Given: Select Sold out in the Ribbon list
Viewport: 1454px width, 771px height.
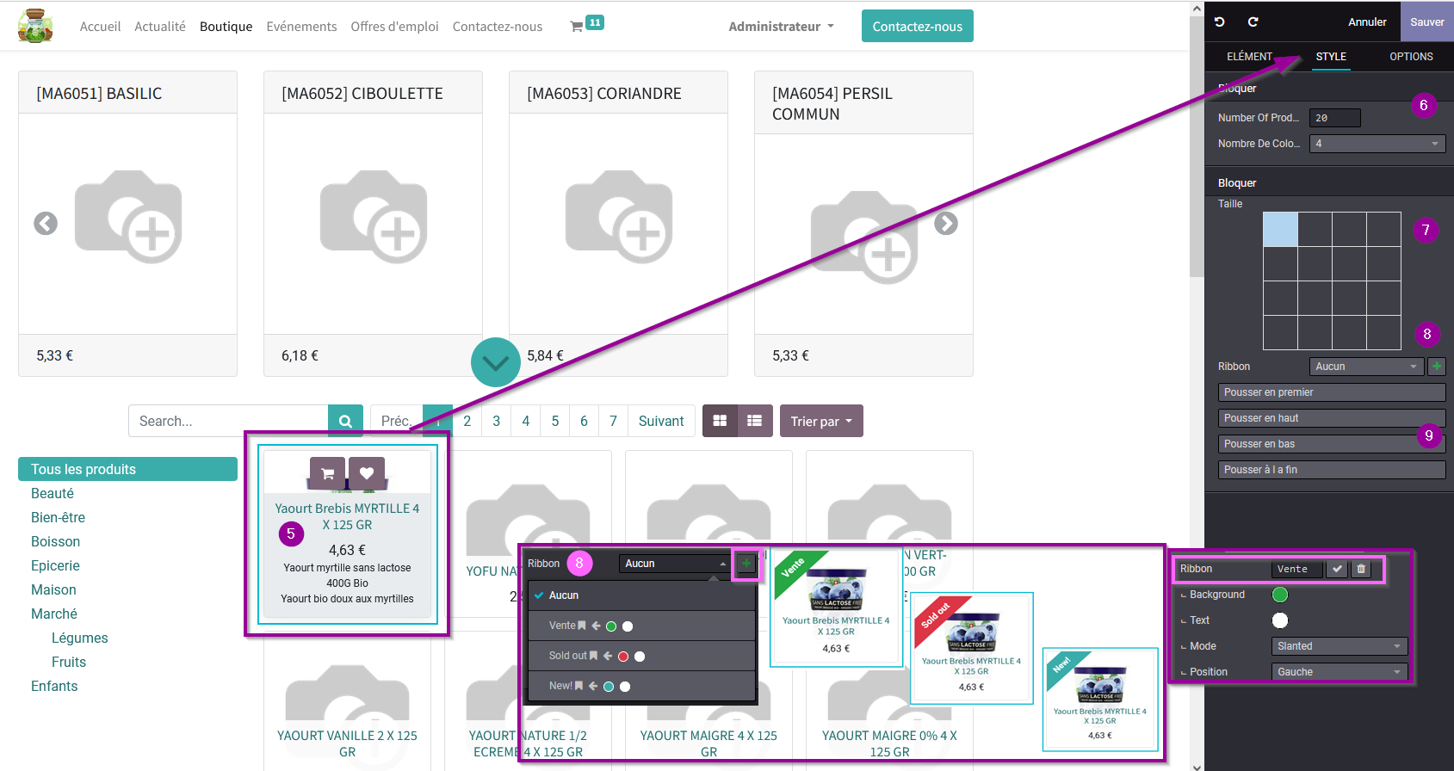Looking at the screenshot, I should tap(642, 656).
